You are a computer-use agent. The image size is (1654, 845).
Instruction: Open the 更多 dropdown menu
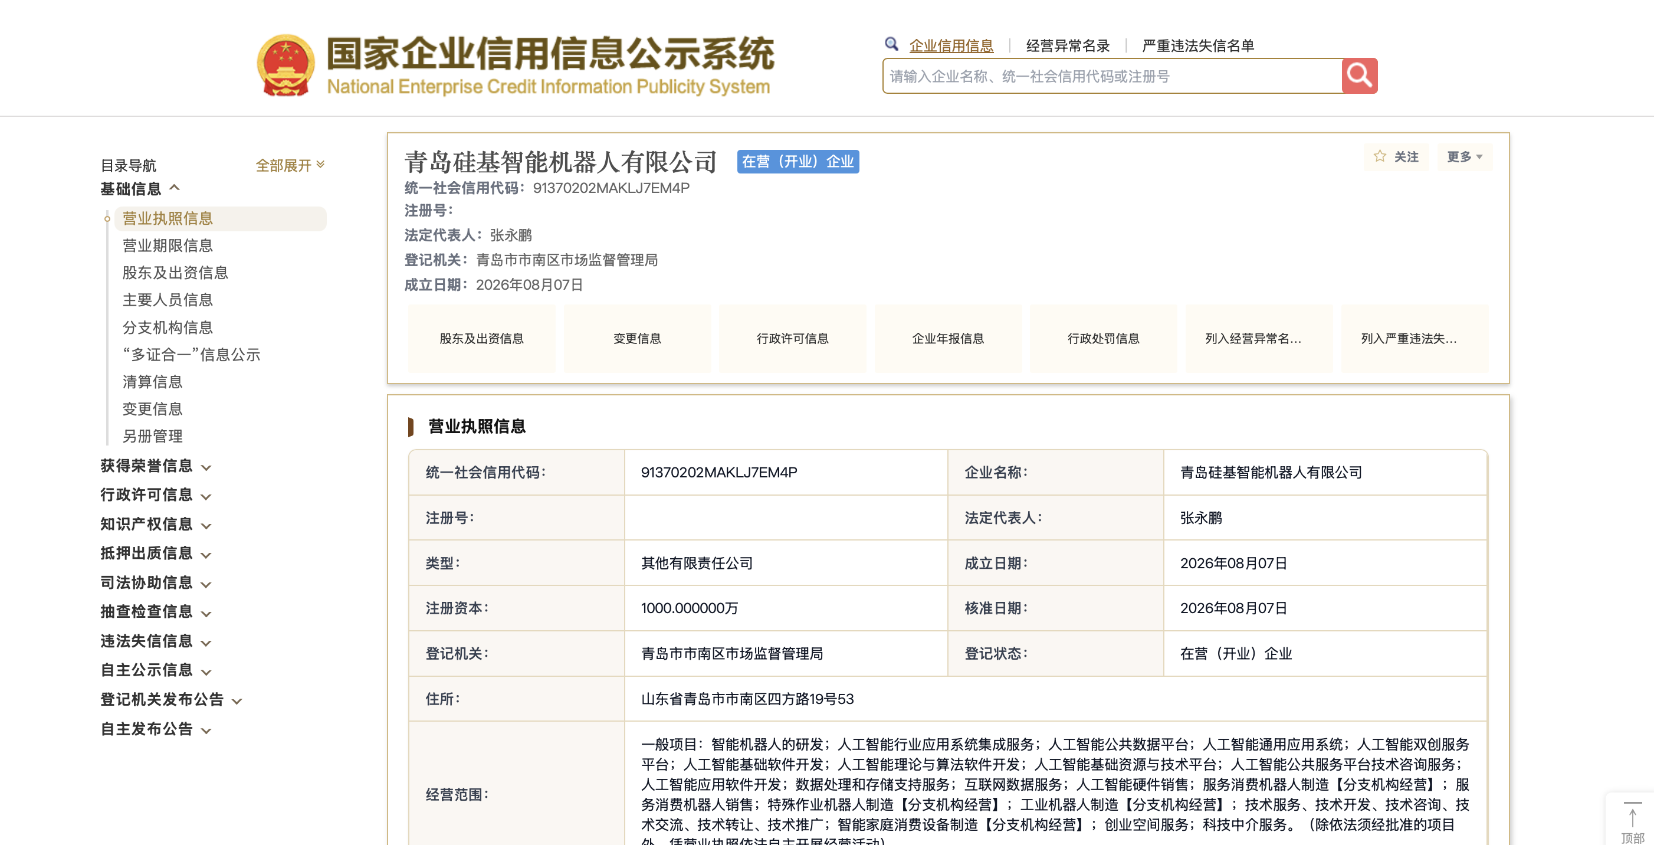click(x=1464, y=157)
